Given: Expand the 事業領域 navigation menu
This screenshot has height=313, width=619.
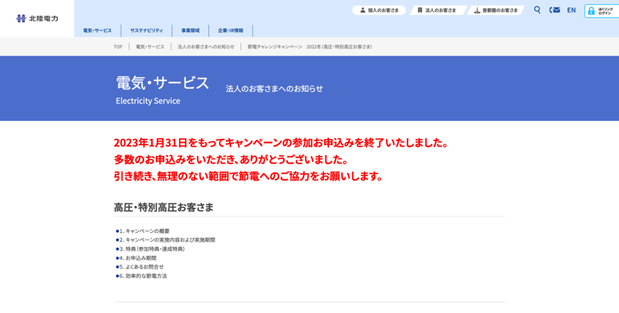Looking at the screenshot, I should click(190, 30).
